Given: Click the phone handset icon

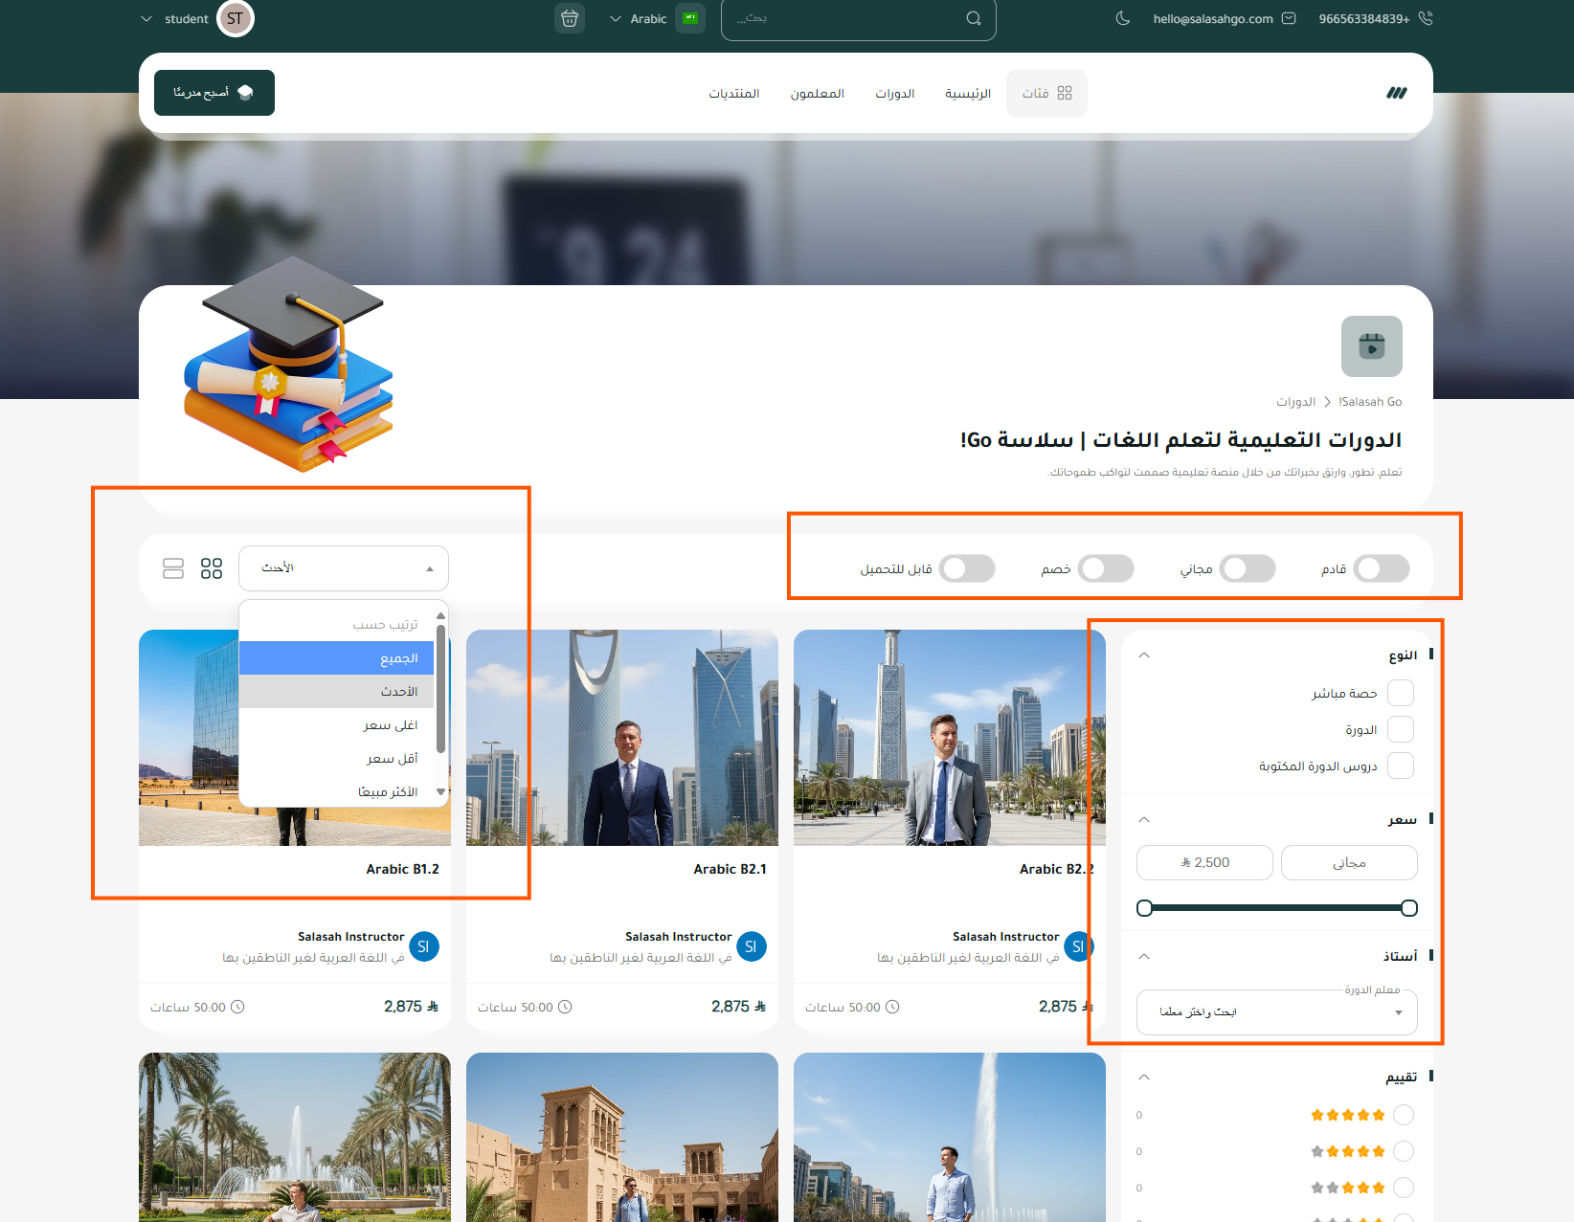Looking at the screenshot, I should (1426, 18).
